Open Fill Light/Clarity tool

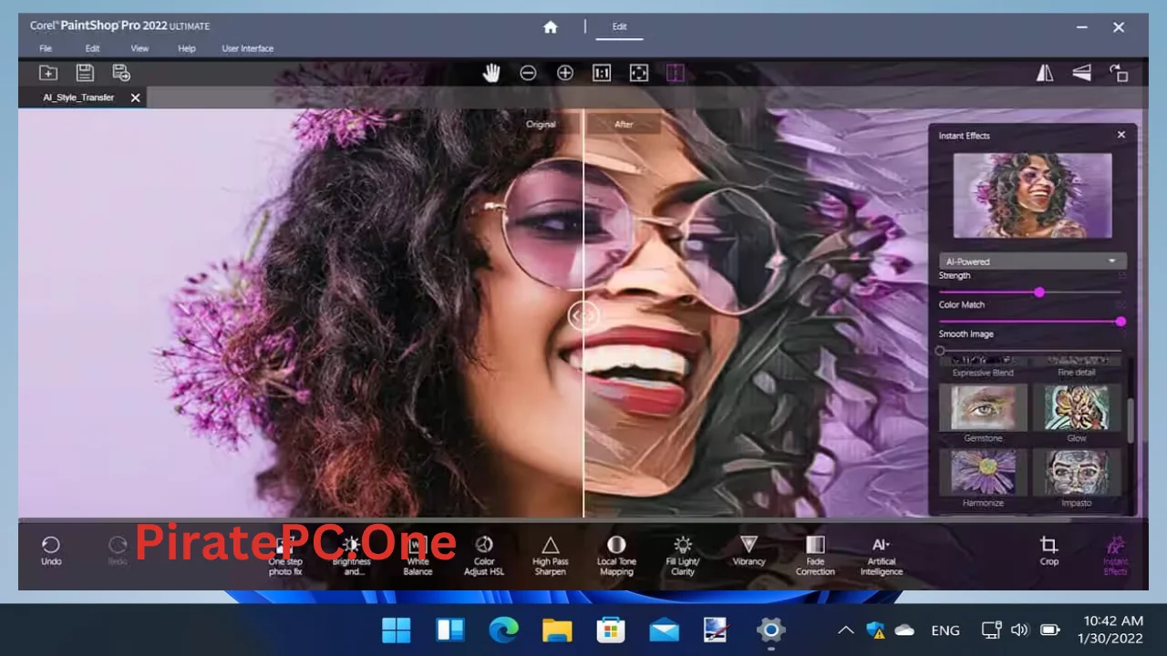click(683, 554)
